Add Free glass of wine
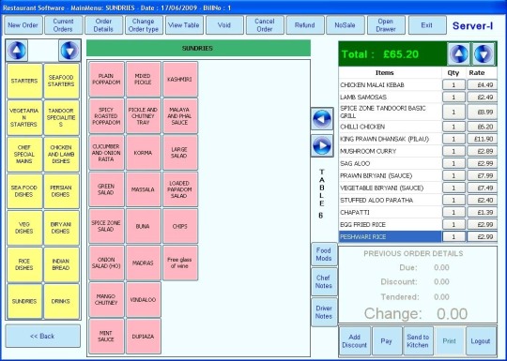 pyautogui.click(x=180, y=263)
